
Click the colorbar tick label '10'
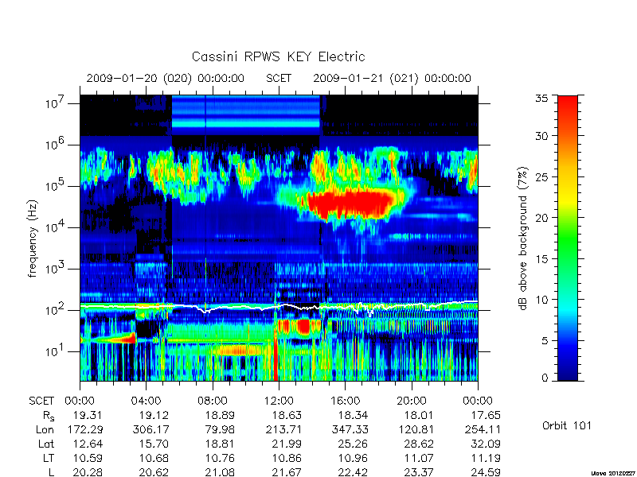pos(541,300)
